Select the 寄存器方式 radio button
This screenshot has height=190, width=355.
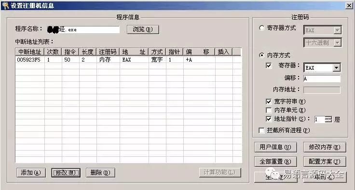click(262, 28)
